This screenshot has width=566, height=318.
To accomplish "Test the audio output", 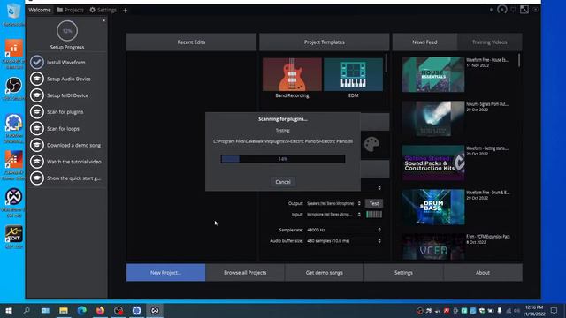I will (x=374, y=204).
